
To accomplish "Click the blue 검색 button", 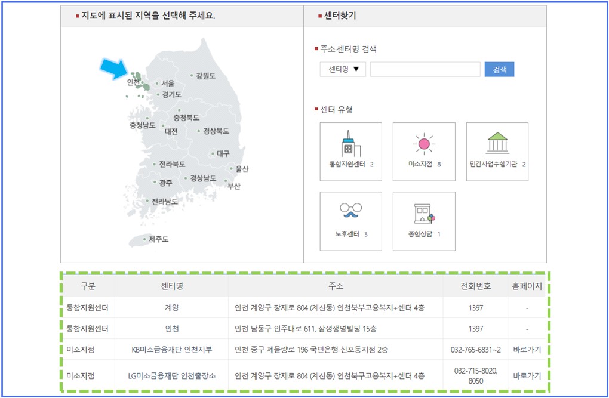I will 499,69.
